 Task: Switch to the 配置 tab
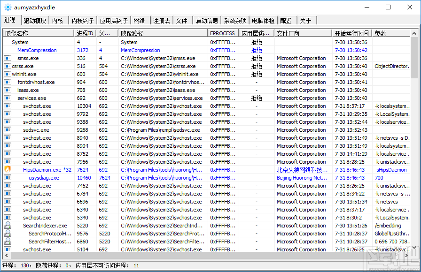pyautogui.click(x=286, y=21)
